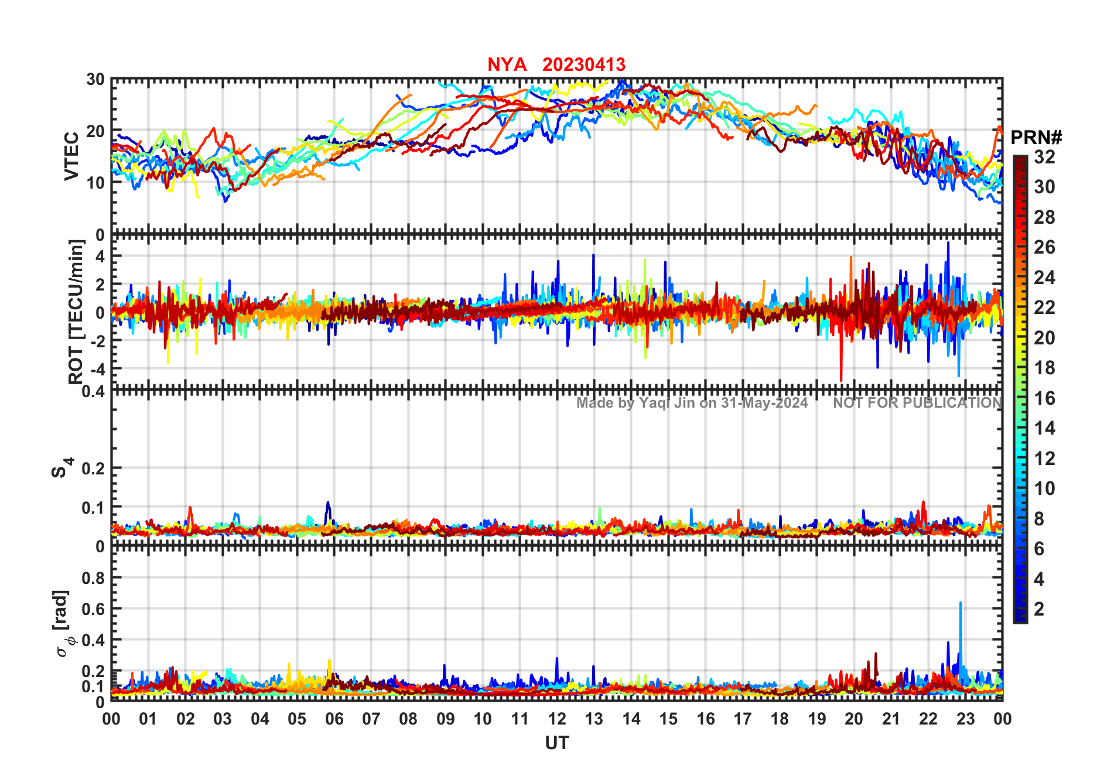Select colorbar tick label 4
Screen dimensions: 1114x779
coord(1039,579)
